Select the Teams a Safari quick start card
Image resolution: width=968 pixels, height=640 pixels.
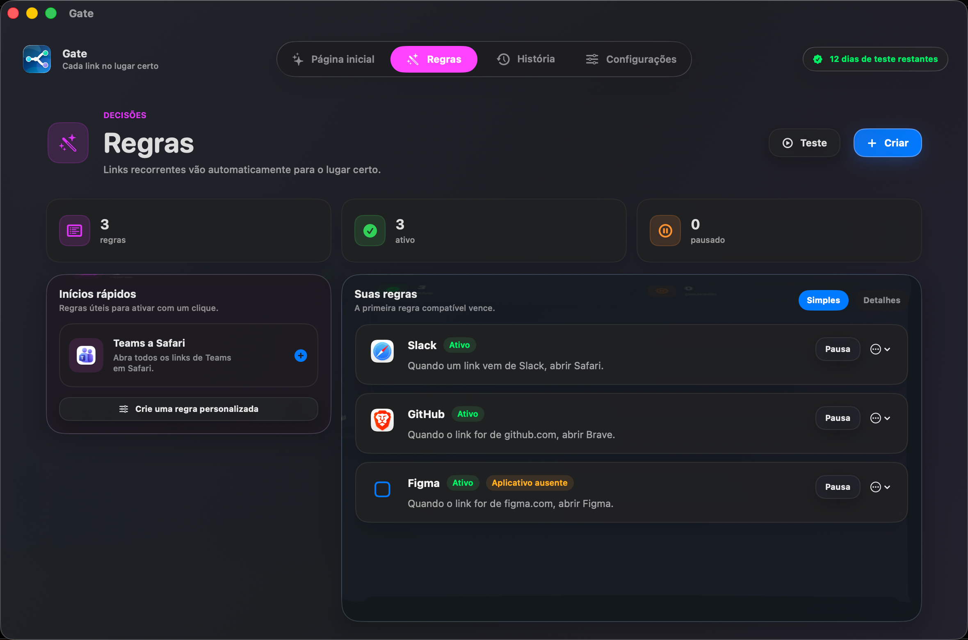189,355
